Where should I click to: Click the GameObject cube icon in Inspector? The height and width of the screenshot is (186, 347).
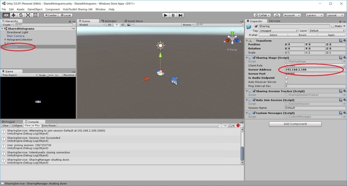(x=249, y=26)
